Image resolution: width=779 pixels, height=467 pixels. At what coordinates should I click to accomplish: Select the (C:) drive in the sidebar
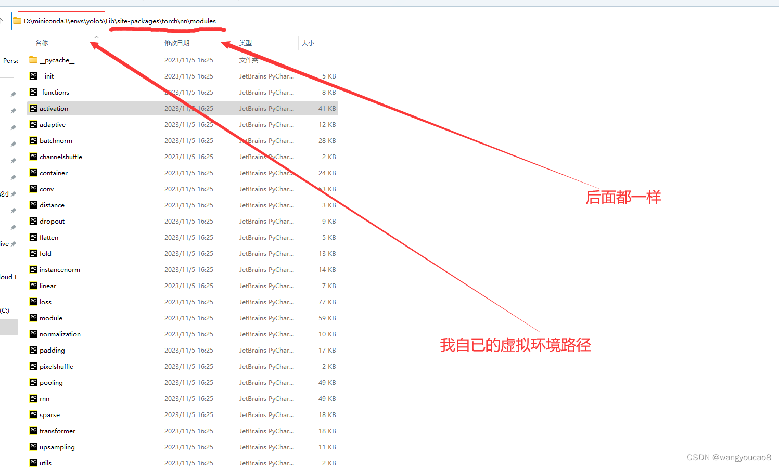click(x=6, y=310)
